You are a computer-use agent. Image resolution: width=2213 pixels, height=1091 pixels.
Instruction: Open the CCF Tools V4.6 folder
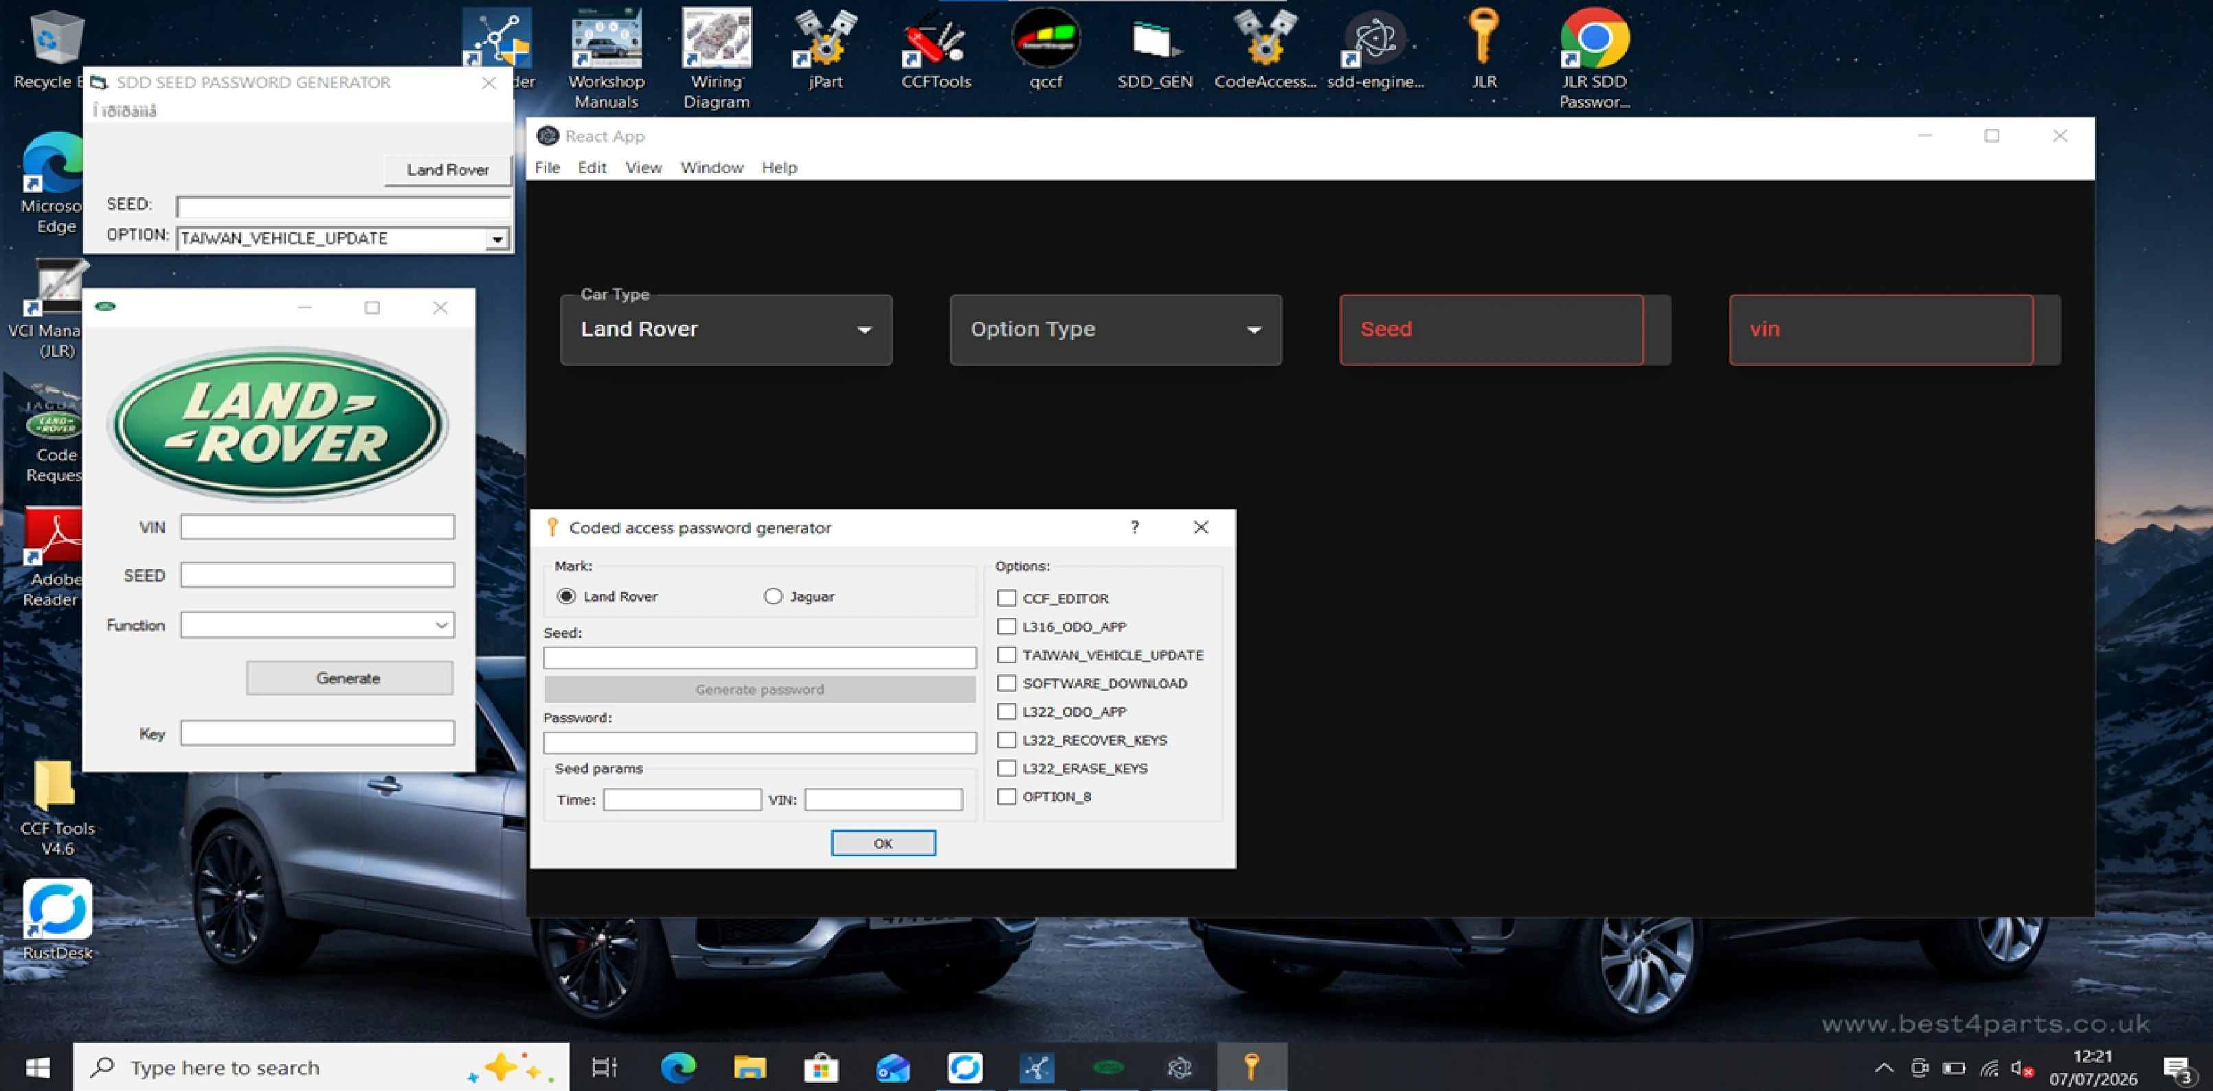(57, 807)
